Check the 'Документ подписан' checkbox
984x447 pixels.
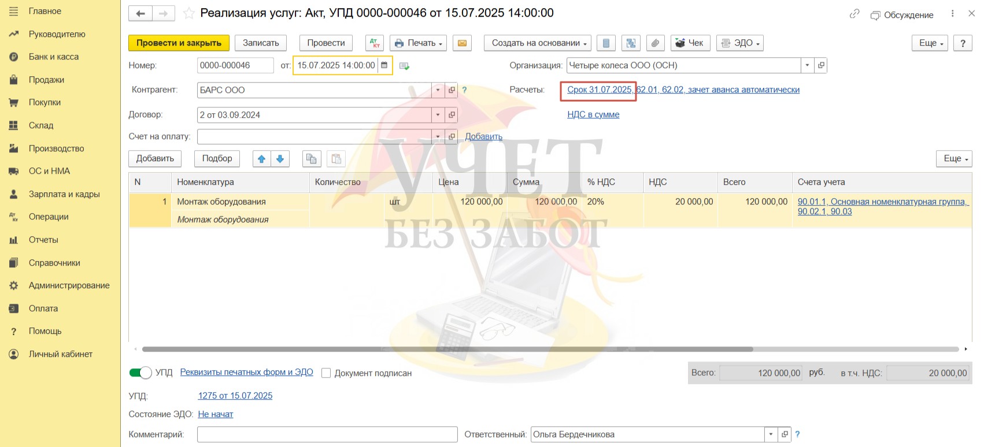point(326,373)
